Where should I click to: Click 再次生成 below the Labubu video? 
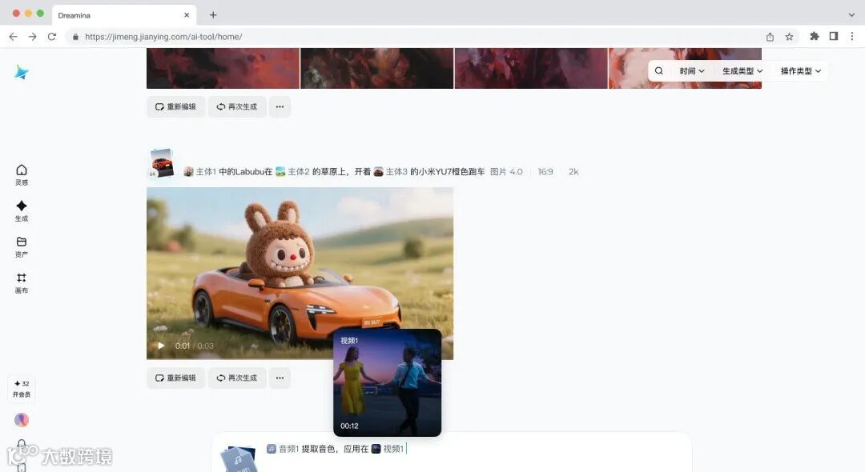click(x=236, y=378)
